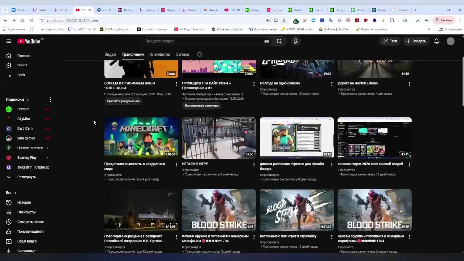Expand Вы section chevron

(x=15, y=193)
